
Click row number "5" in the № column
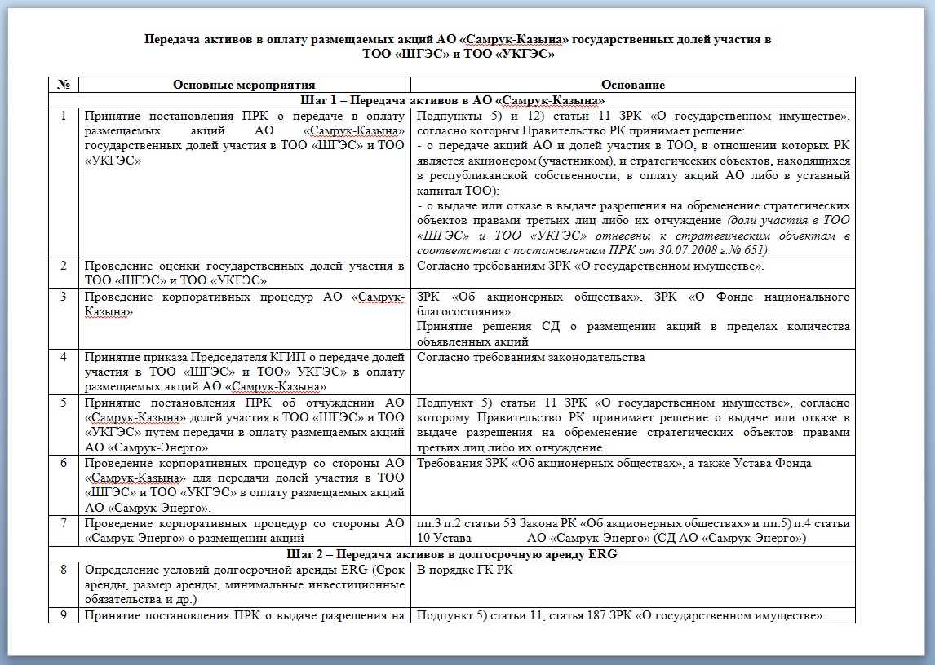point(64,403)
